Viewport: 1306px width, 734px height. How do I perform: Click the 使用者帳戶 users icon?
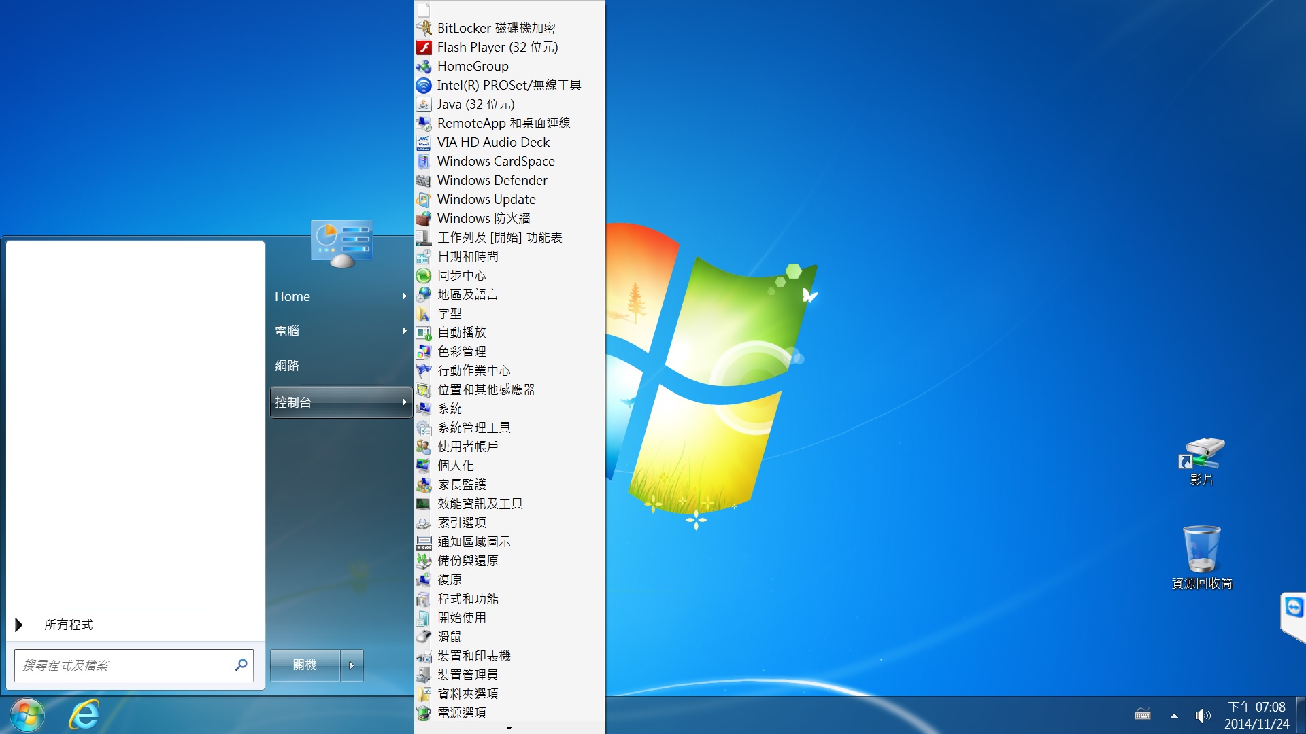(424, 447)
